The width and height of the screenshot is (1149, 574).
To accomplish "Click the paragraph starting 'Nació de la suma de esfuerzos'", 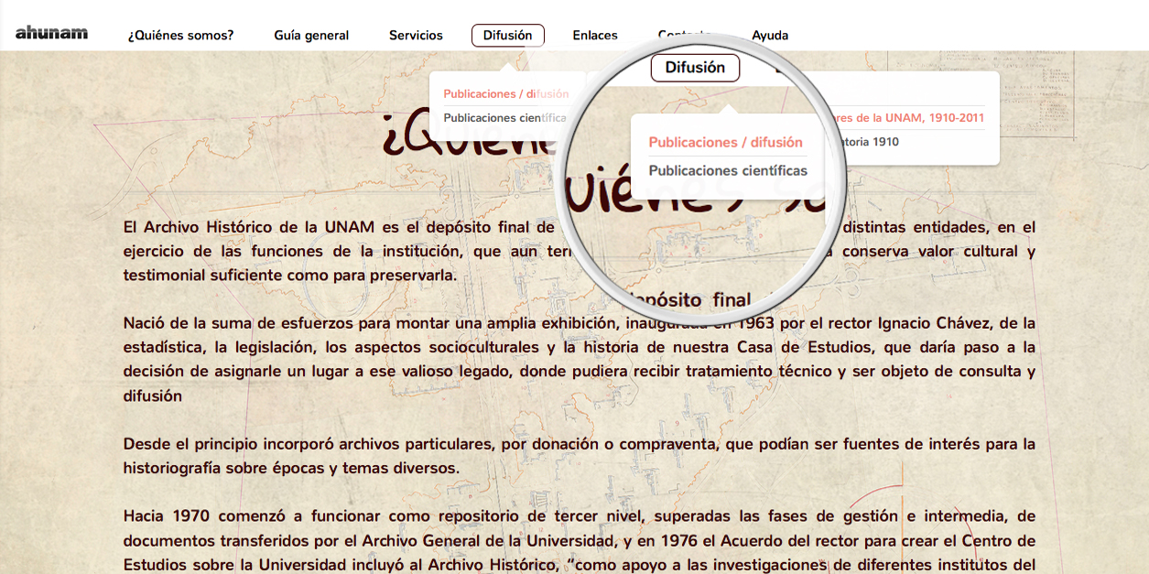I will pos(580,360).
